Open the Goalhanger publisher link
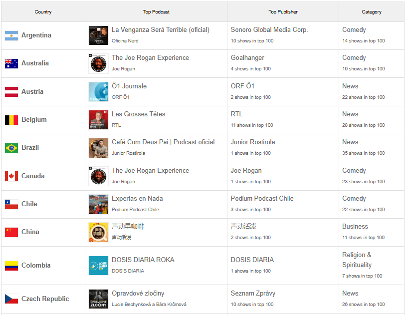The width and height of the screenshot is (406, 315). [x=247, y=58]
